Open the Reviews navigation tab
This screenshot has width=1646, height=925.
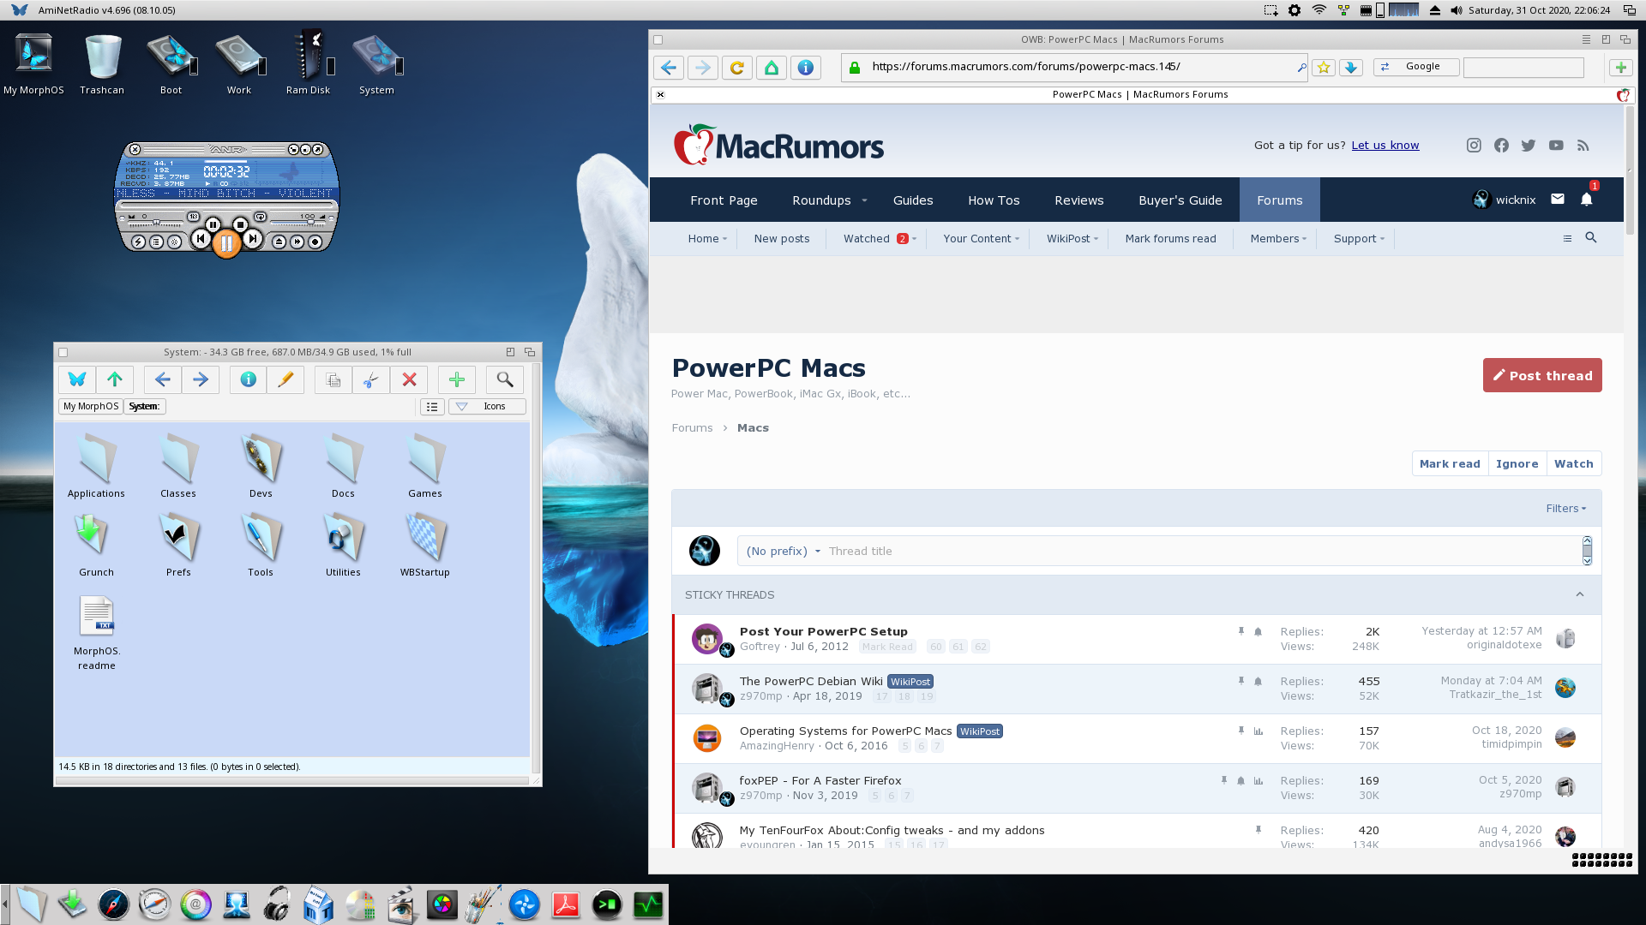1078,200
